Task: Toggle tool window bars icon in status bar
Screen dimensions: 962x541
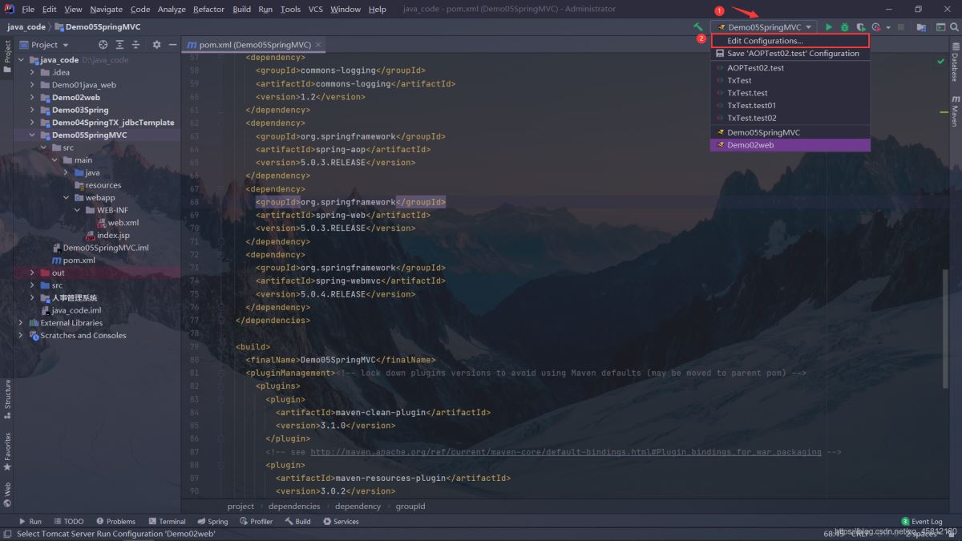Action: 7,534
